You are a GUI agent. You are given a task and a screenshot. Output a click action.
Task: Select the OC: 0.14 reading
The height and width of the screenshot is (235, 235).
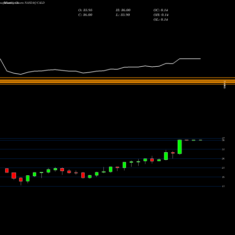coord(161,10)
